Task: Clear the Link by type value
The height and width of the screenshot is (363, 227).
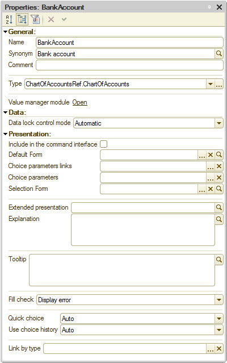Action: click(x=219, y=348)
